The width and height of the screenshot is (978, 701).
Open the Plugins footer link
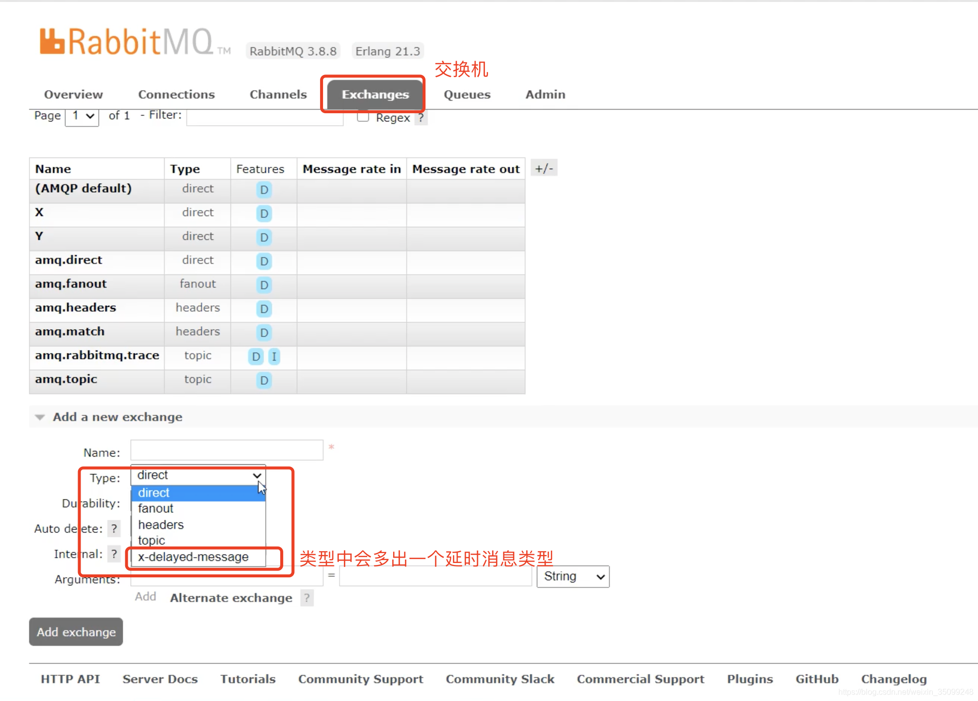click(x=750, y=679)
